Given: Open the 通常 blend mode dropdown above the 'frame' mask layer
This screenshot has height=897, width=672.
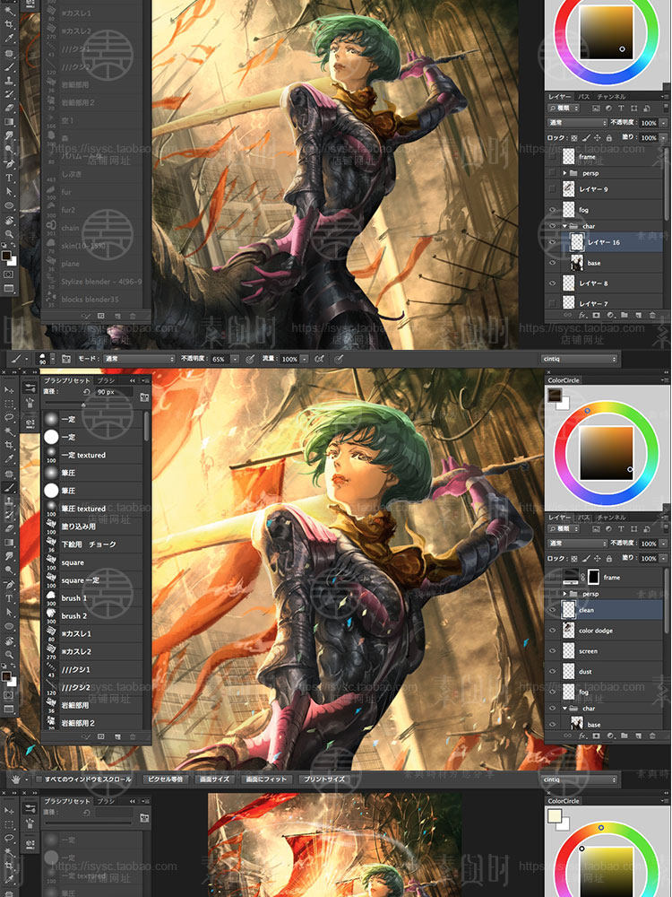Looking at the screenshot, I should [577, 543].
